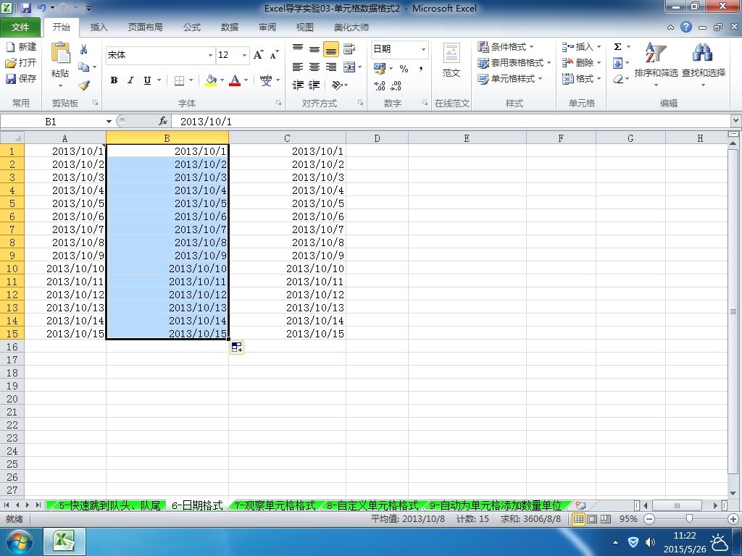The width and height of the screenshot is (742, 556).
Task: Click 保存 Save button
Action: [21, 78]
